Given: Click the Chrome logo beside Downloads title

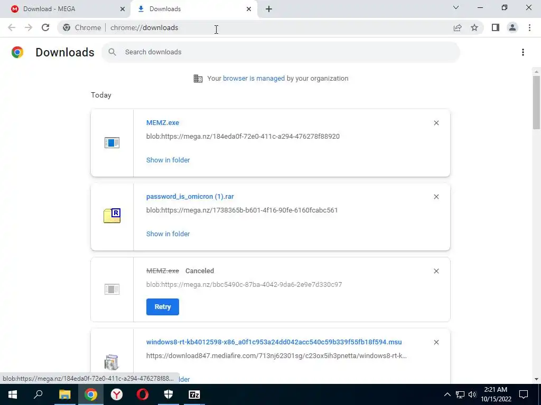Looking at the screenshot, I should click(17, 52).
